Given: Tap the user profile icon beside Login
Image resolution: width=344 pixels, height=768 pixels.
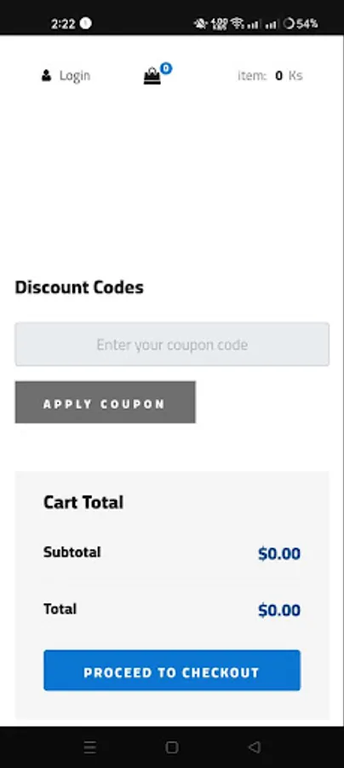Looking at the screenshot, I should point(47,75).
